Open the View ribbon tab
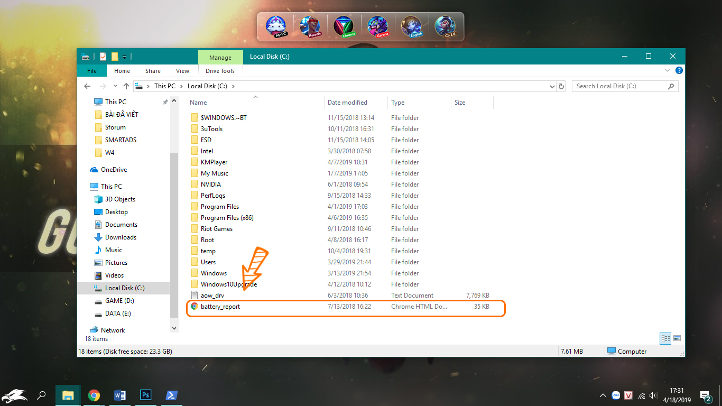The width and height of the screenshot is (722, 406). 183,71
